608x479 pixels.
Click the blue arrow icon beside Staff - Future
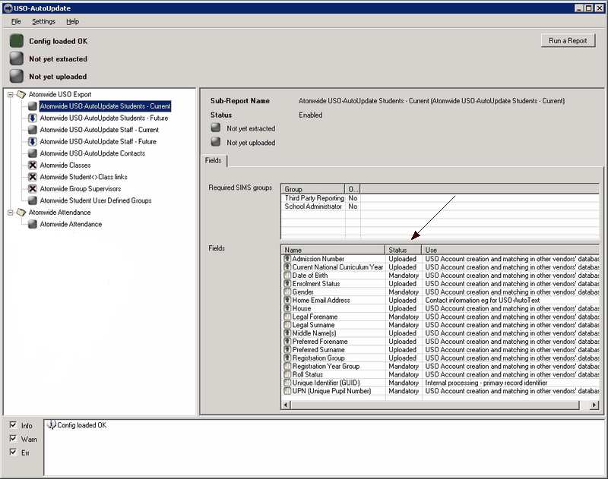[33, 141]
